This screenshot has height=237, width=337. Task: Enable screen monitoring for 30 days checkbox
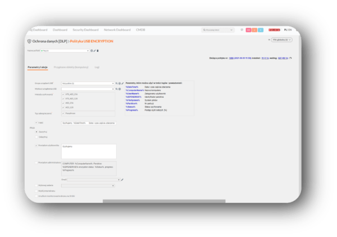(x=37, y=196)
